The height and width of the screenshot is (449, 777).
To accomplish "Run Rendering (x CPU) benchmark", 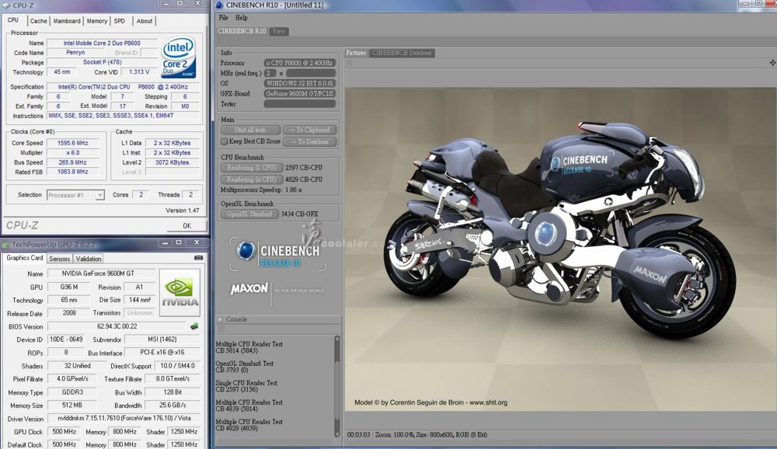I will point(252,179).
